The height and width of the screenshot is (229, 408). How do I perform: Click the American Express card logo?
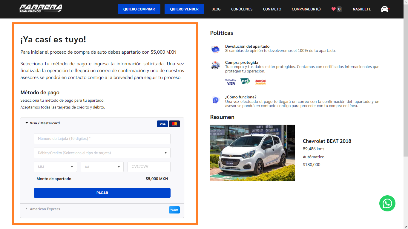click(x=174, y=210)
